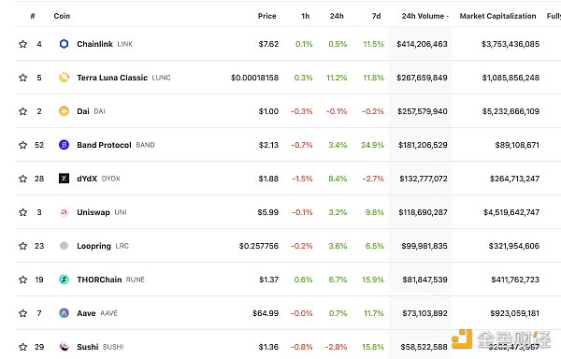Click THORChain volume $81,847,539
Screen dimensions: 561x359
424,280
